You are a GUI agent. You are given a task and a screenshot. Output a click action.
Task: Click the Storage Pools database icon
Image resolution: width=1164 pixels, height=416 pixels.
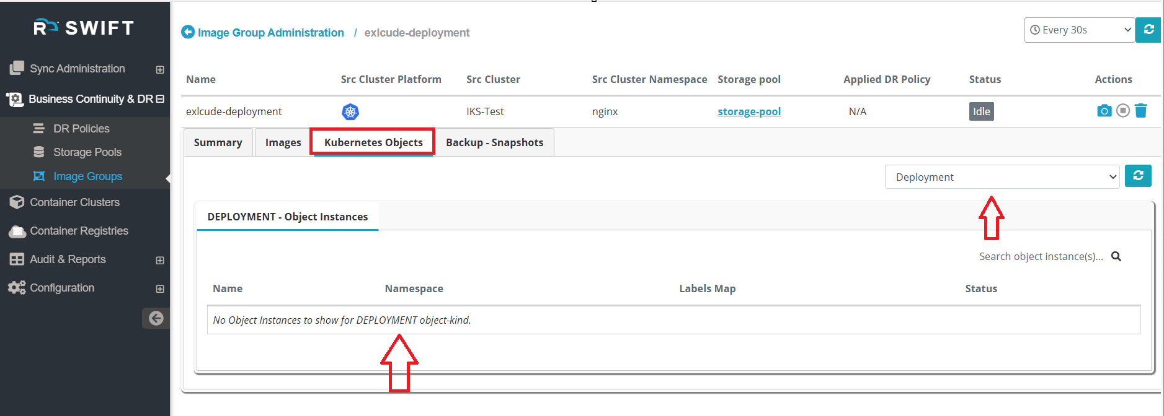tap(38, 152)
